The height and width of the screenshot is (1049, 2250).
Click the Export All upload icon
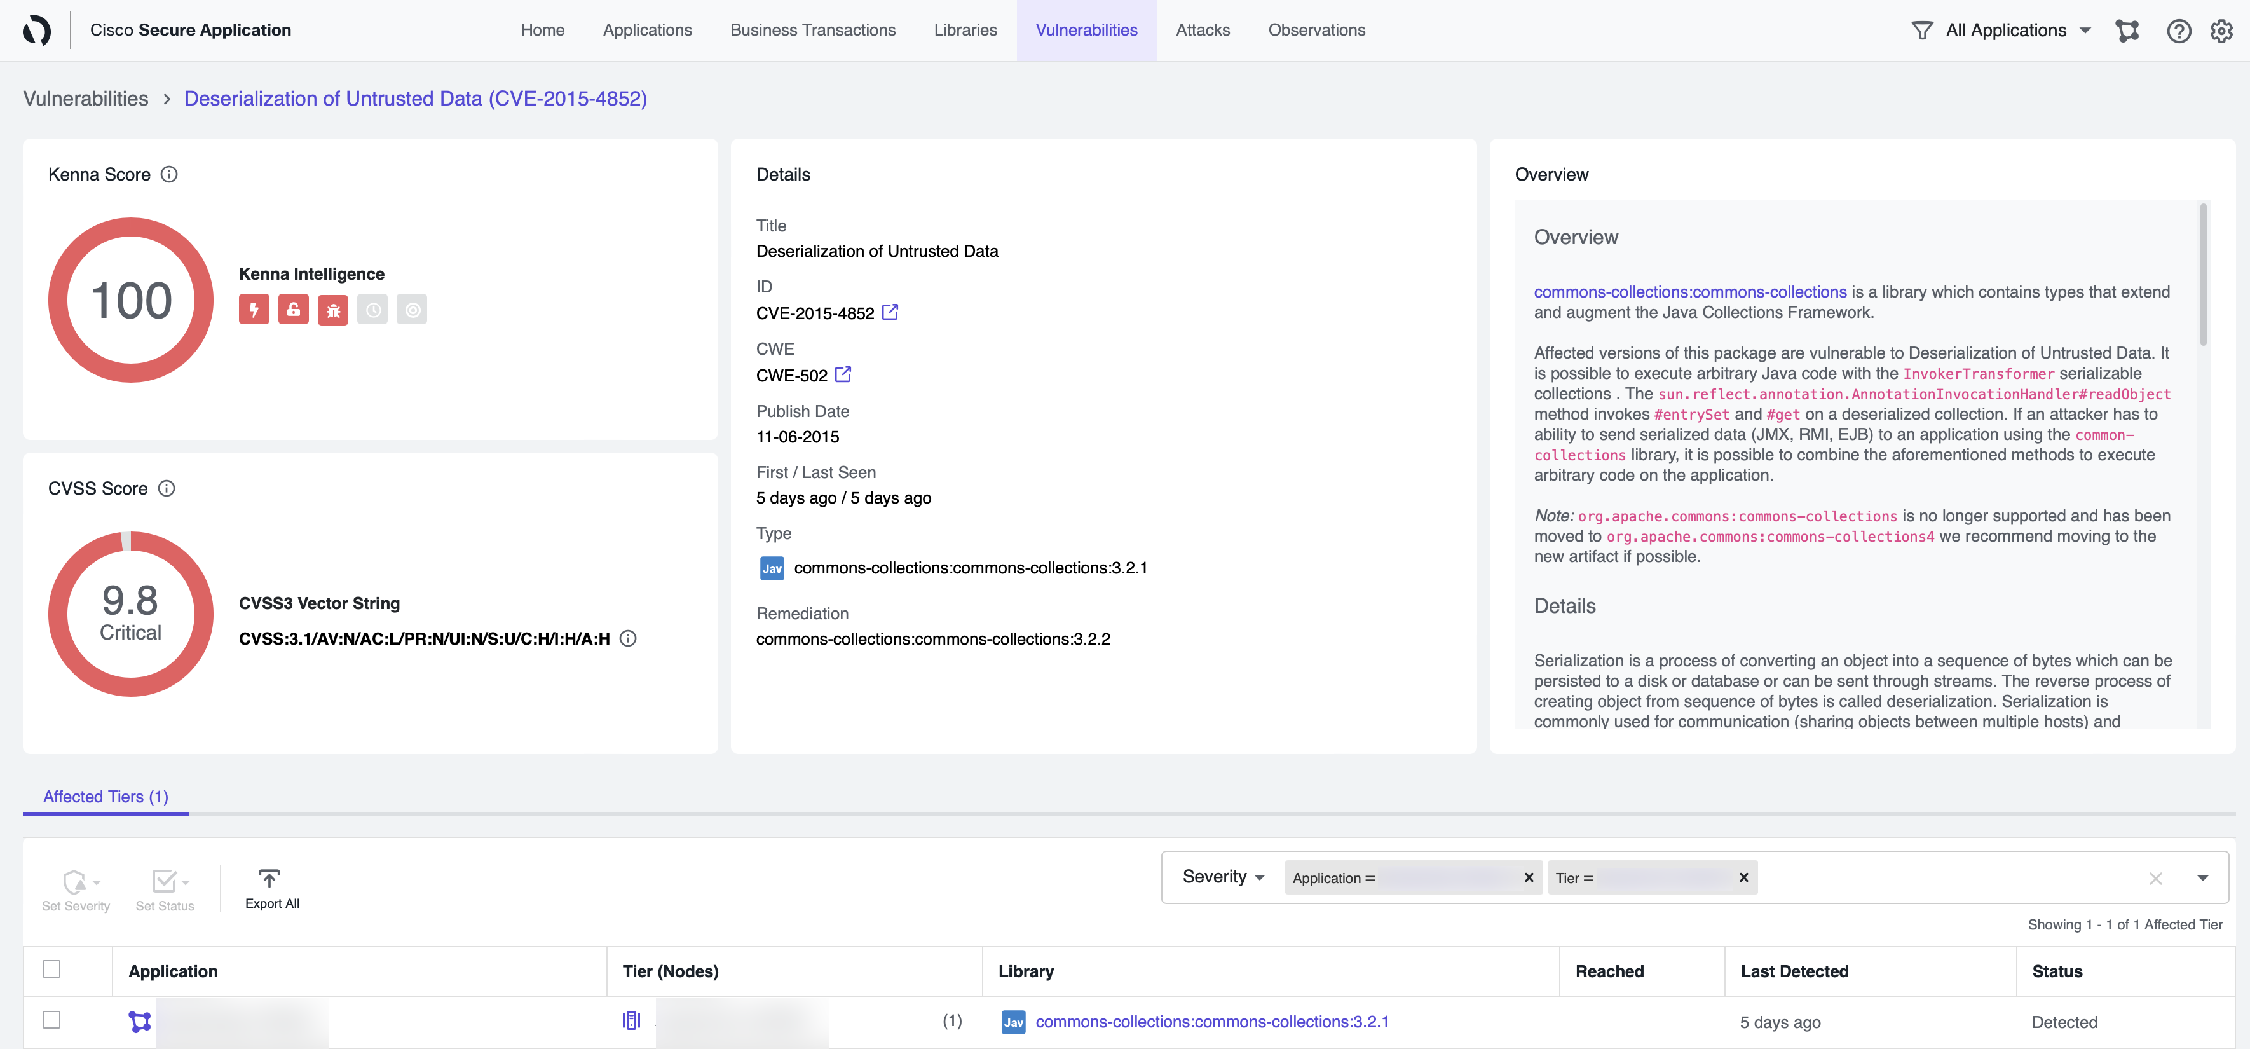point(269,878)
